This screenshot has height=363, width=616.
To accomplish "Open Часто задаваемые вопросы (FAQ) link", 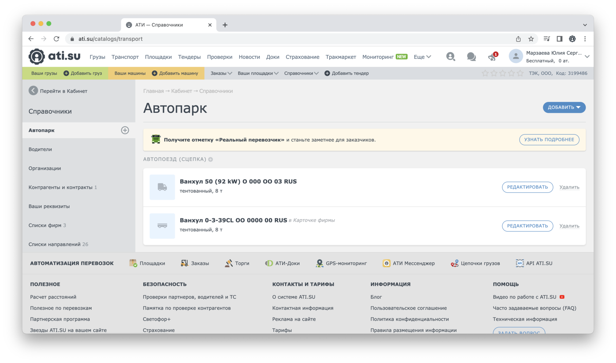I will [x=535, y=308].
